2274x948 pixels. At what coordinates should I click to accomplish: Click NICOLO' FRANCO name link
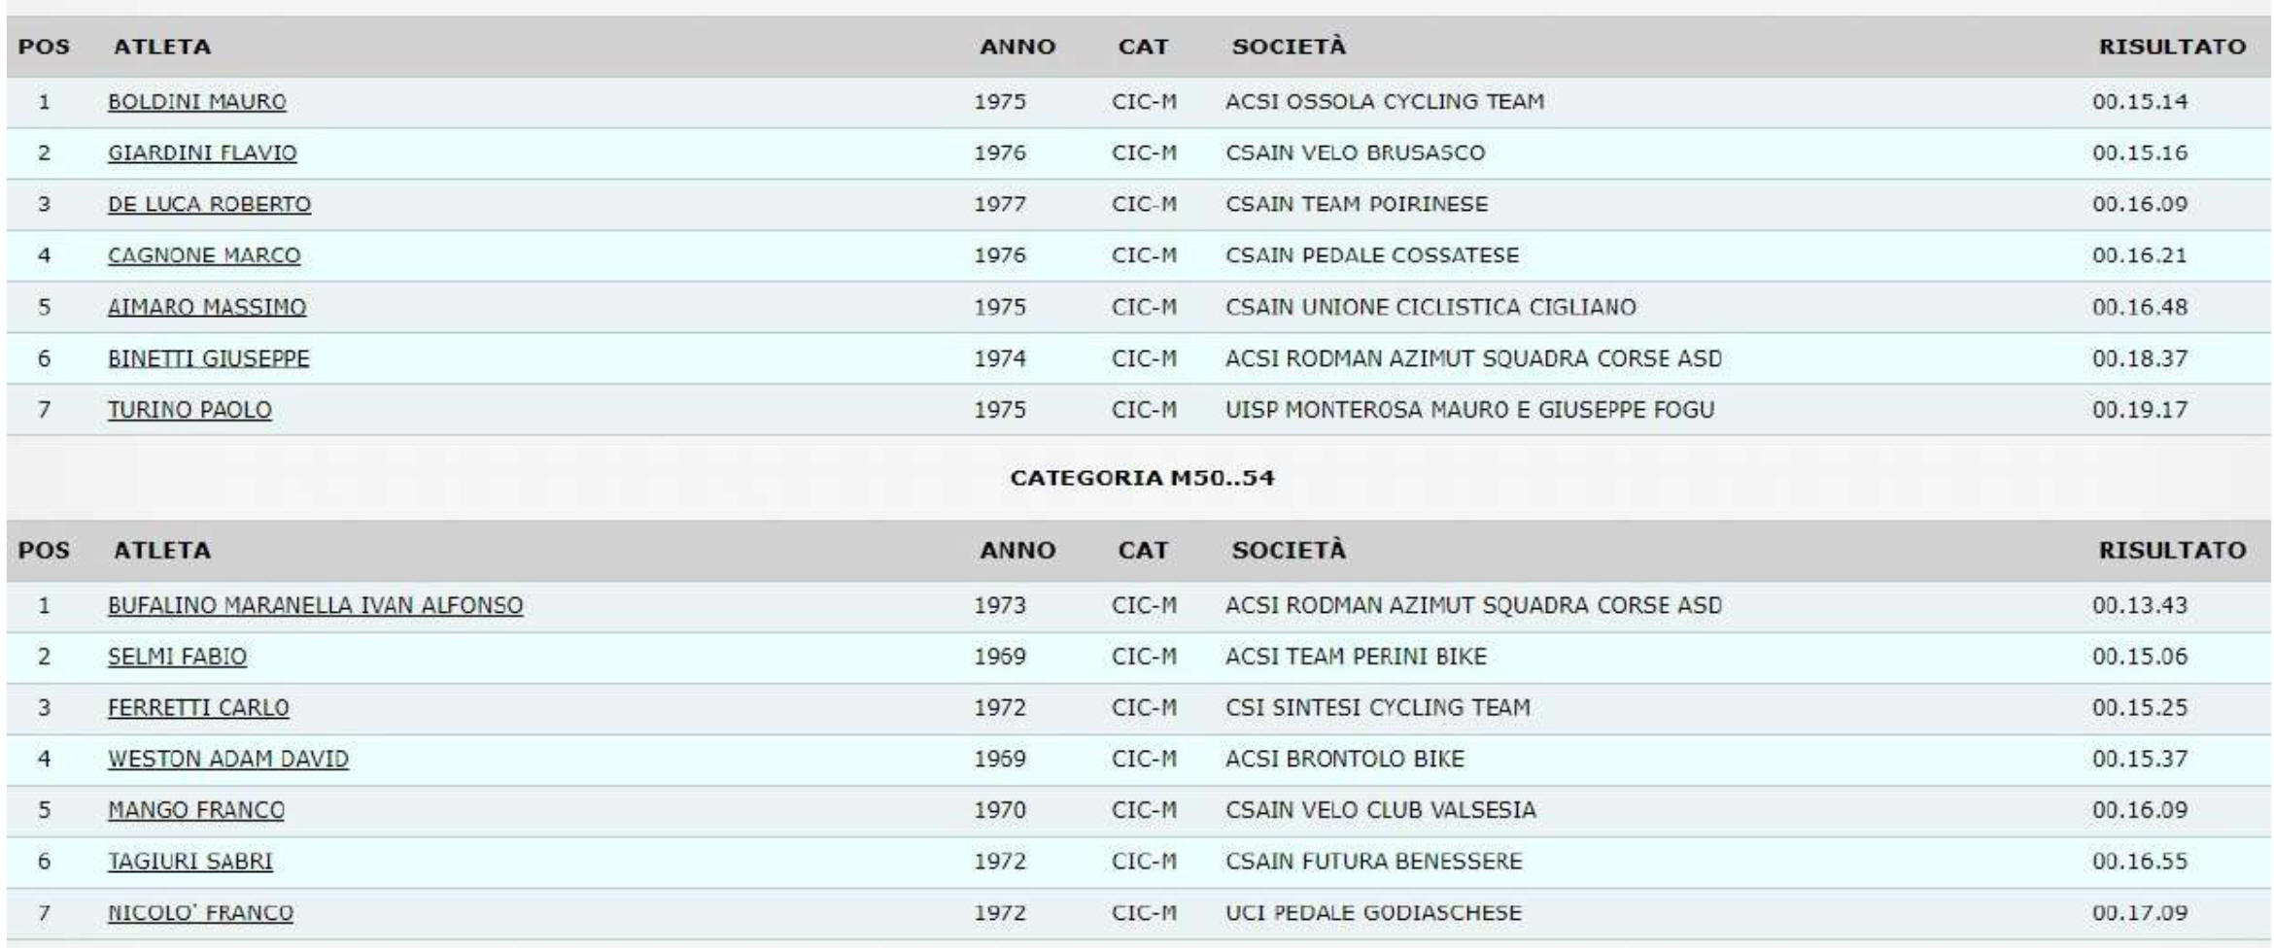(x=200, y=914)
